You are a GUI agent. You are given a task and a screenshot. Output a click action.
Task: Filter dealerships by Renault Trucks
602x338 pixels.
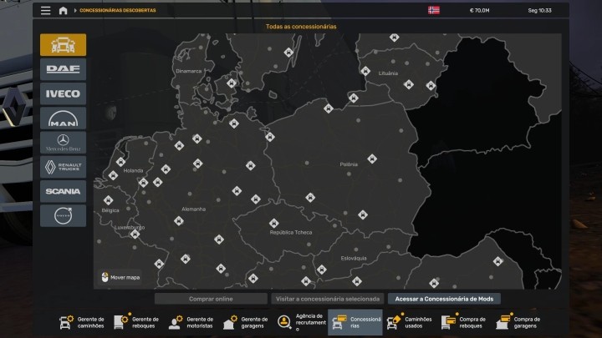pos(63,167)
